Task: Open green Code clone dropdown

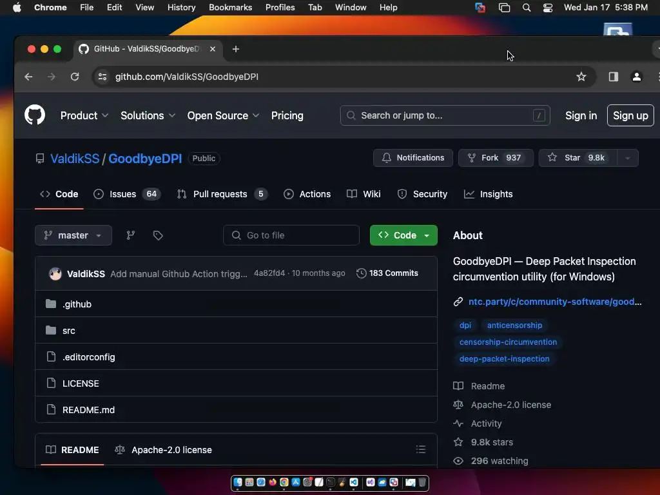Action: click(x=403, y=235)
